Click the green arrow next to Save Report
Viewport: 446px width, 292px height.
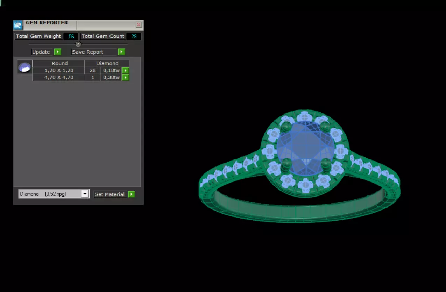[121, 52]
